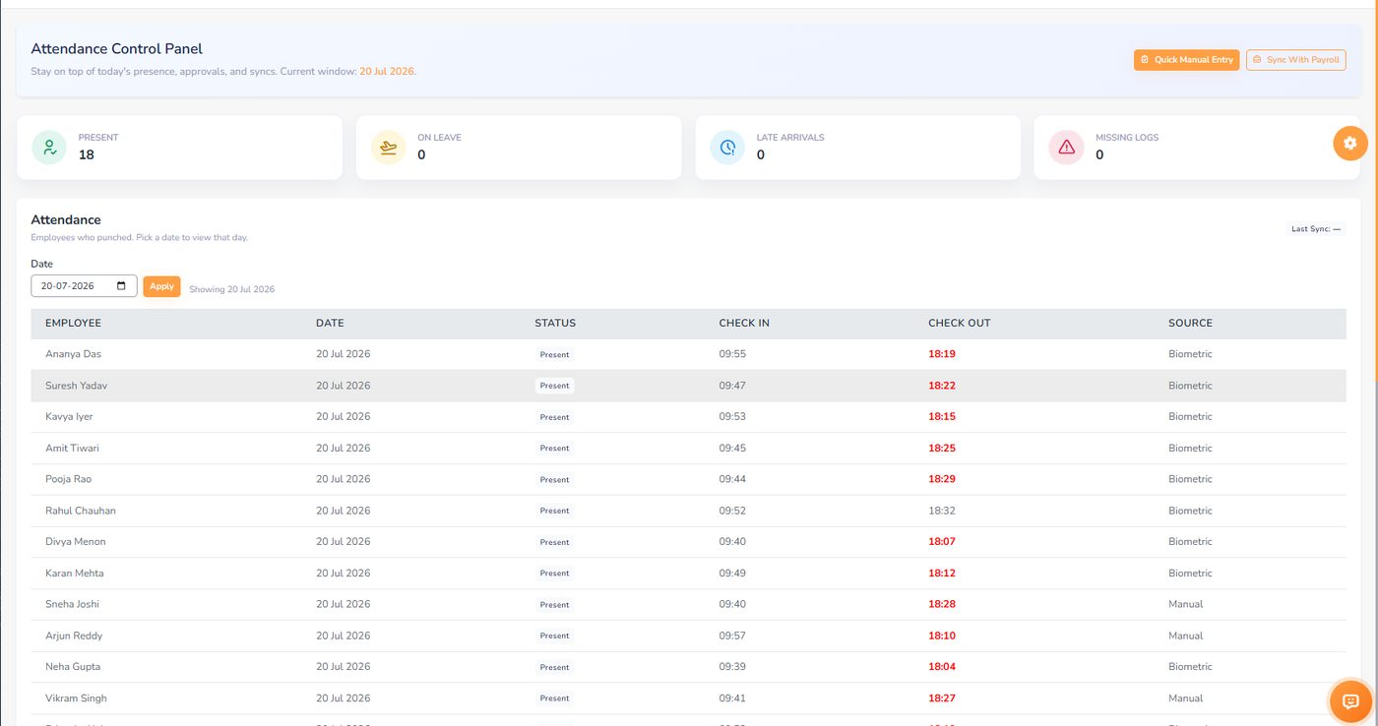Sort by the CHECK OUT column header
1378x726 pixels.
pos(959,323)
